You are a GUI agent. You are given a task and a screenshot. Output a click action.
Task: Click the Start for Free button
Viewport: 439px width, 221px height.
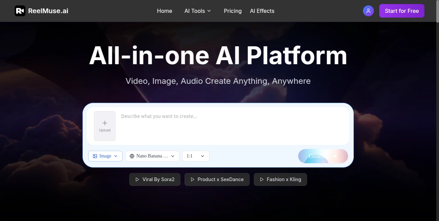coord(402,10)
